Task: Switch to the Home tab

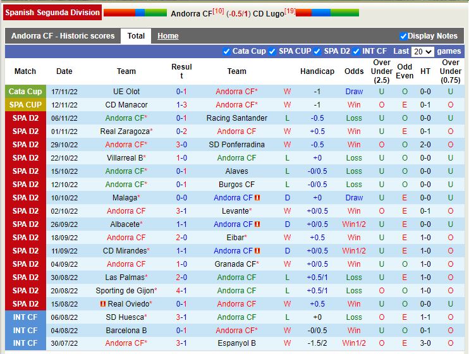Action: click(167, 36)
